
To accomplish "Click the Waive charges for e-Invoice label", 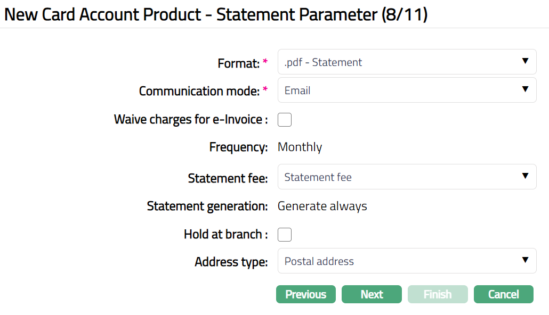I will (x=190, y=120).
